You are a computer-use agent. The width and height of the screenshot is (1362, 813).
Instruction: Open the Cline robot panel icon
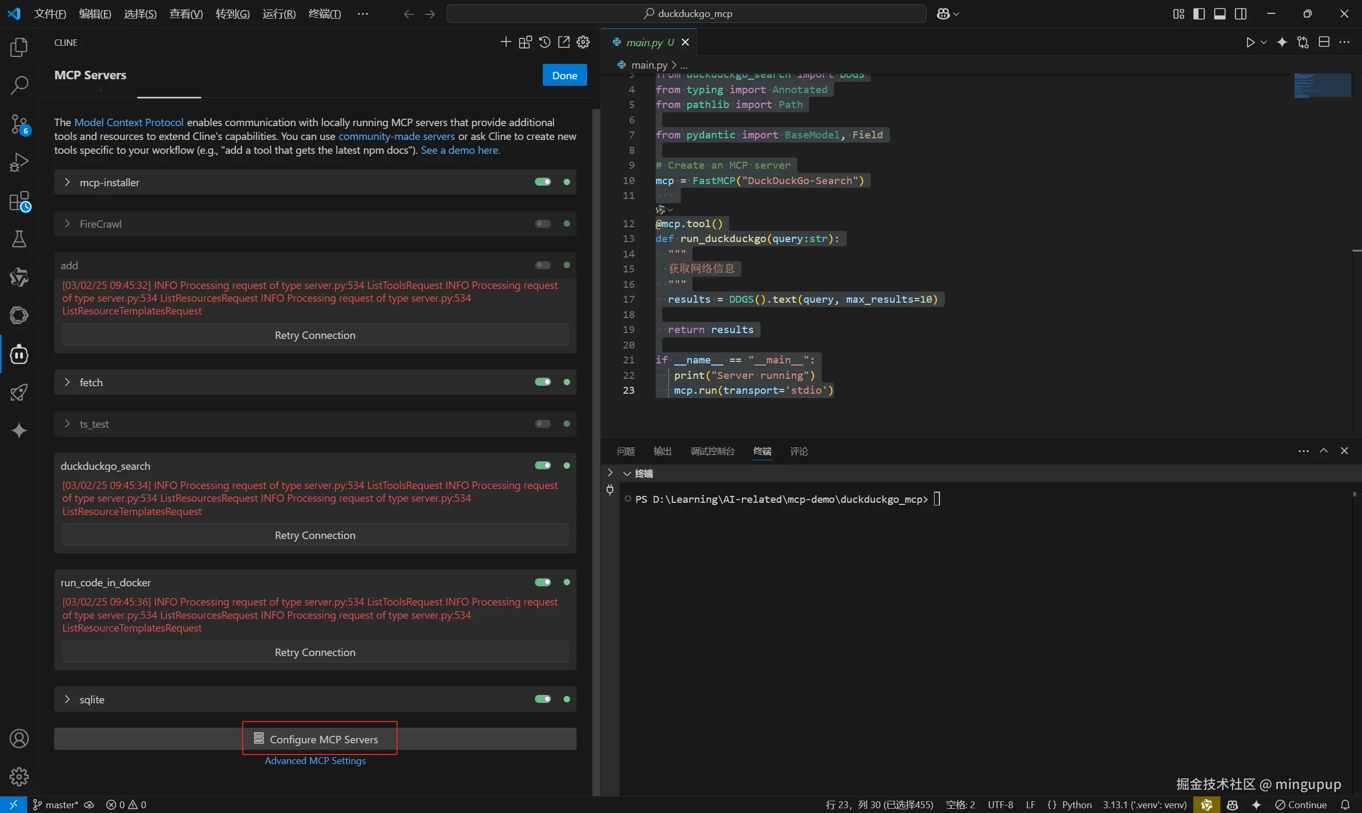[x=19, y=354]
